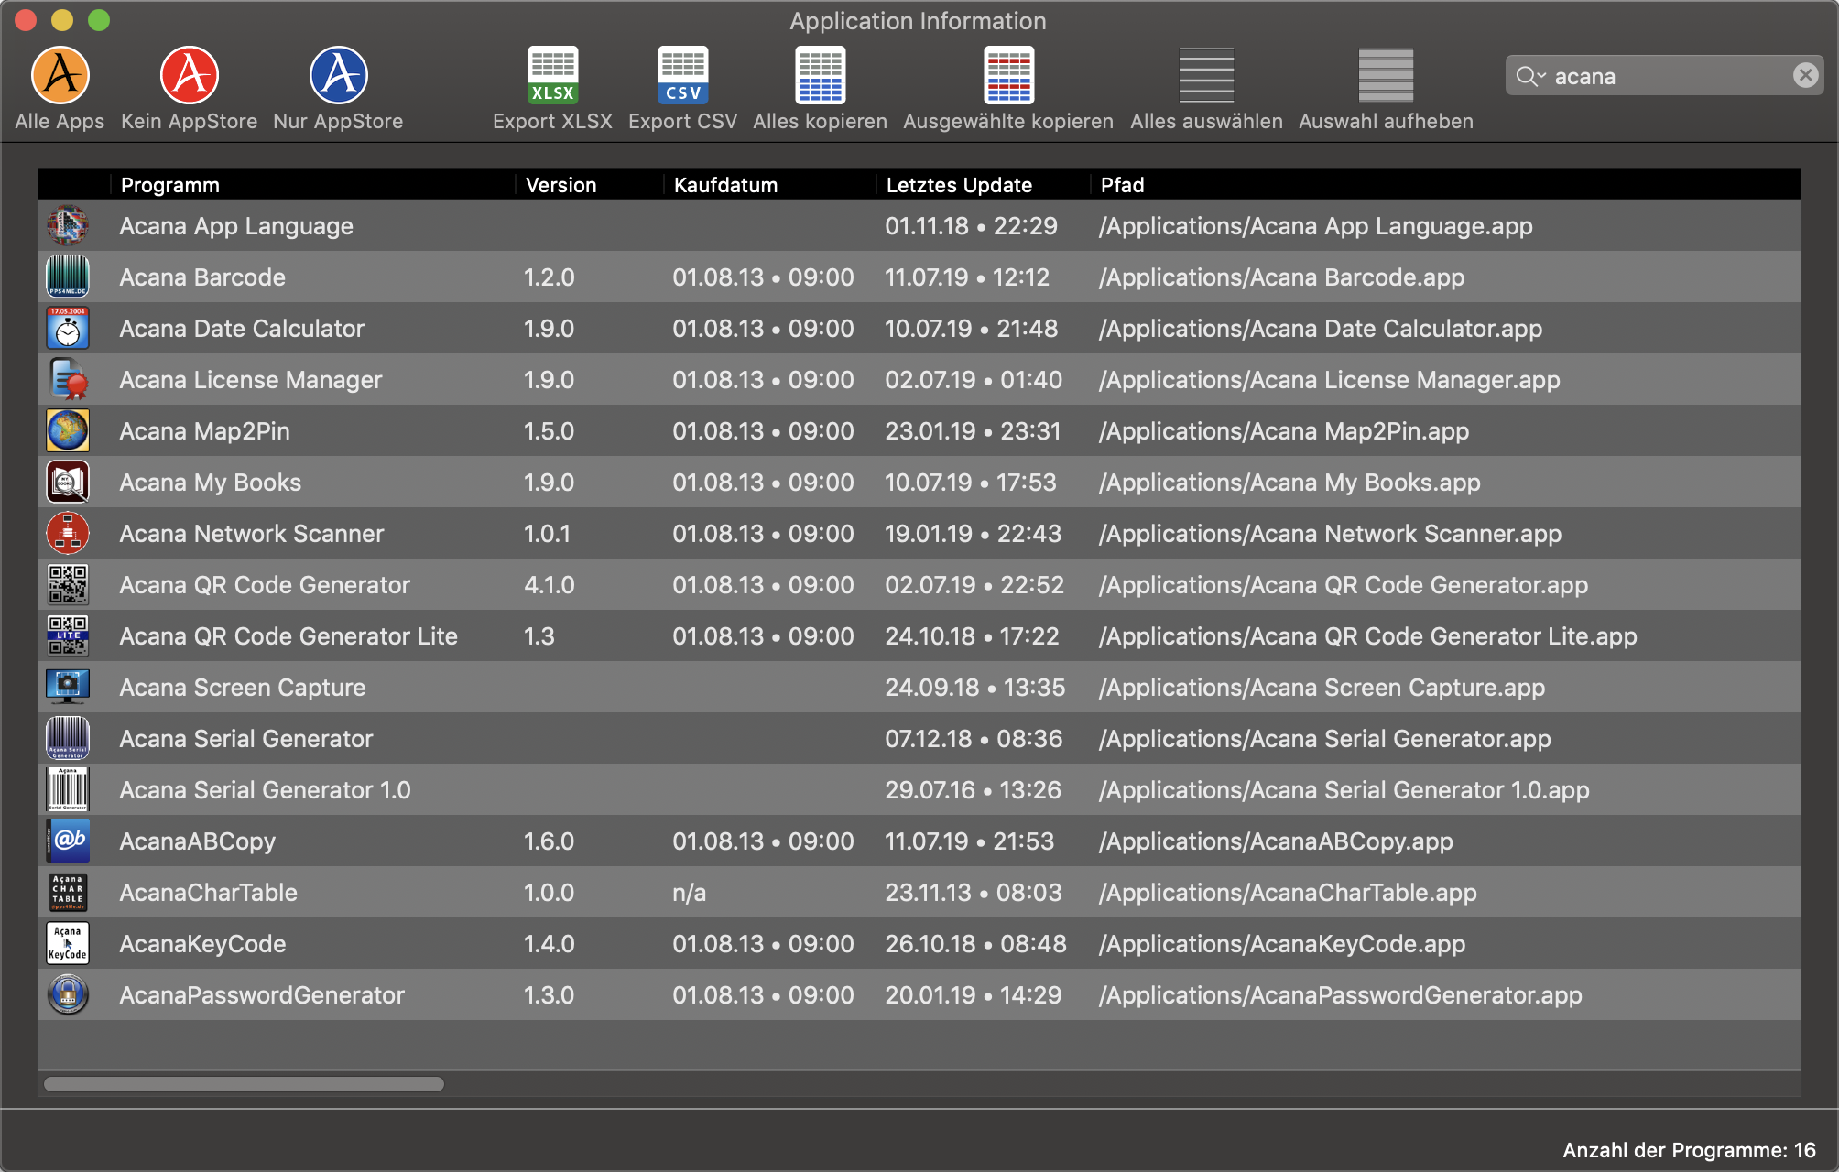The image size is (1839, 1172).
Task: Copy everything with Alles kopieren
Action: click(821, 75)
